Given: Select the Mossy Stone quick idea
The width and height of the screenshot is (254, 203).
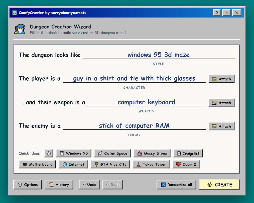Looking at the screenshot, I should [152, 153].
